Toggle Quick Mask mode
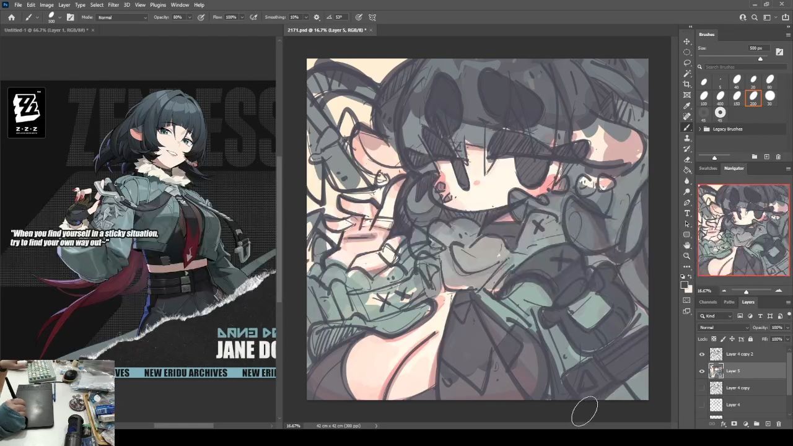793x446 pixels. point(687,300)
